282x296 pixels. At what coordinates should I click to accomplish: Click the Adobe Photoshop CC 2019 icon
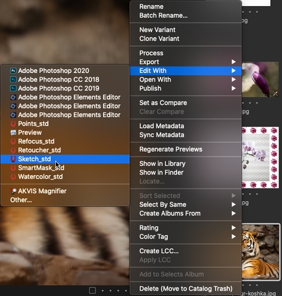13,88
